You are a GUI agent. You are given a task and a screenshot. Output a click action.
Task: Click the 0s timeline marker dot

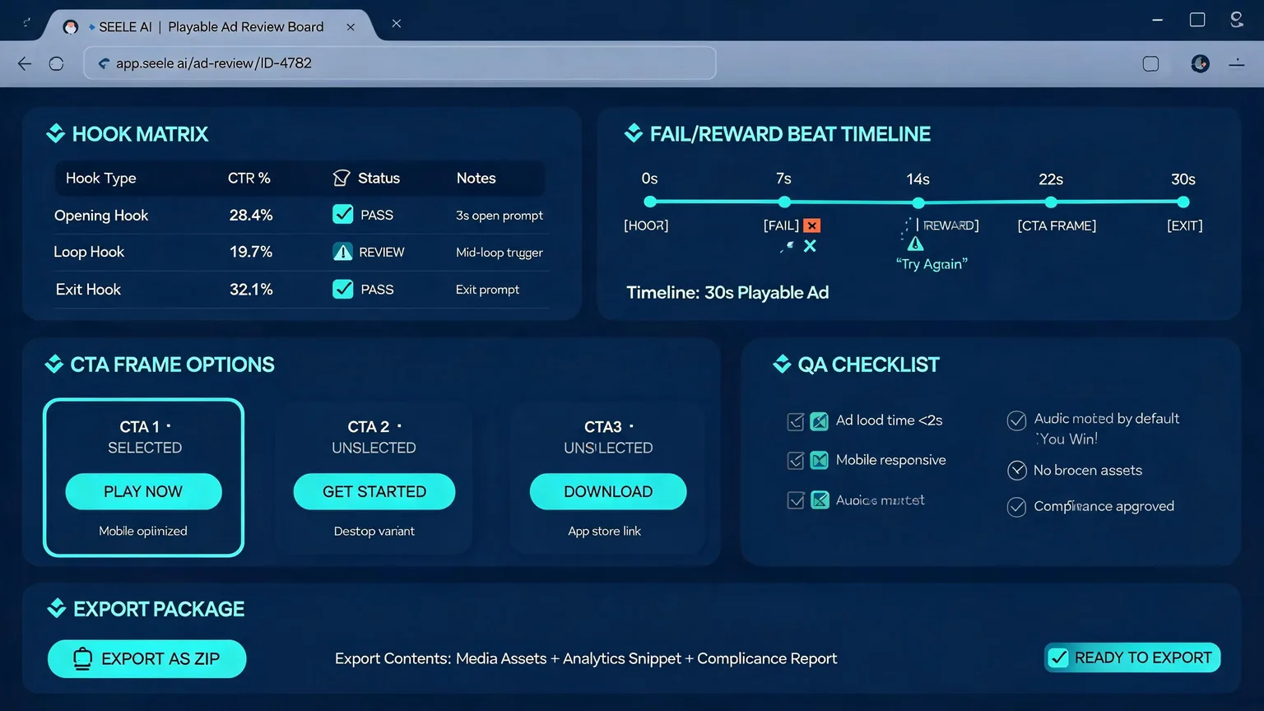tap(650, 202)
